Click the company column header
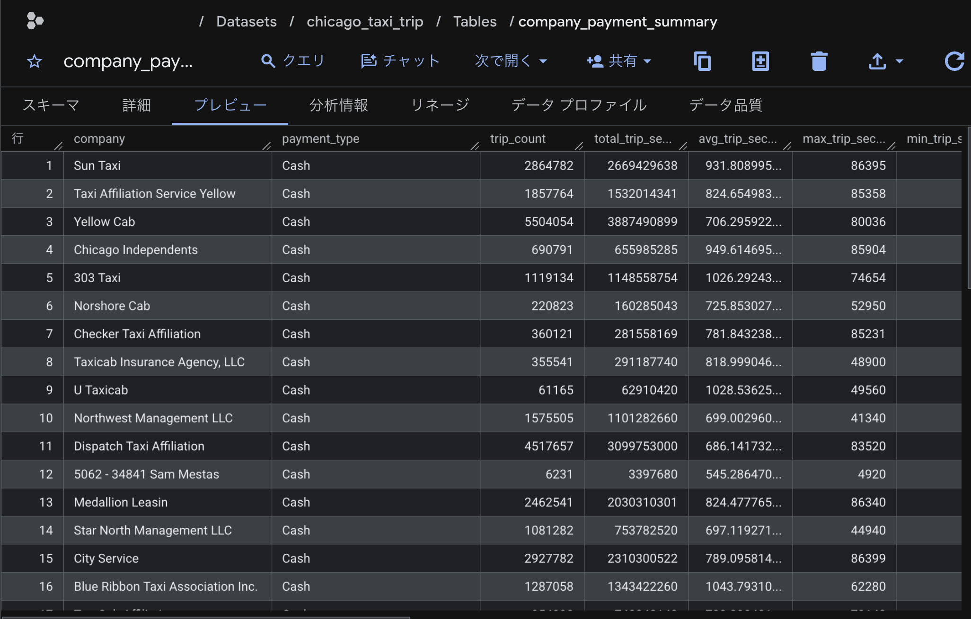 click(99, 138)
